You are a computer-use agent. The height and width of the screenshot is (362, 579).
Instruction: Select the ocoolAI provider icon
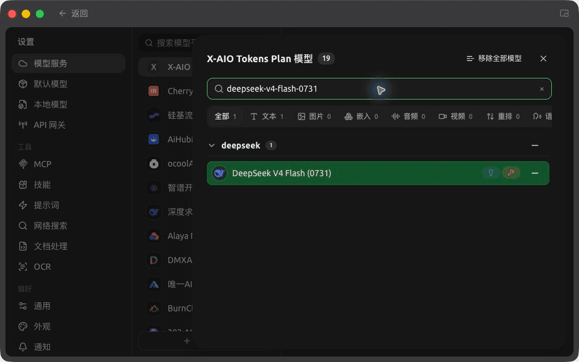(x=154, y=164)
